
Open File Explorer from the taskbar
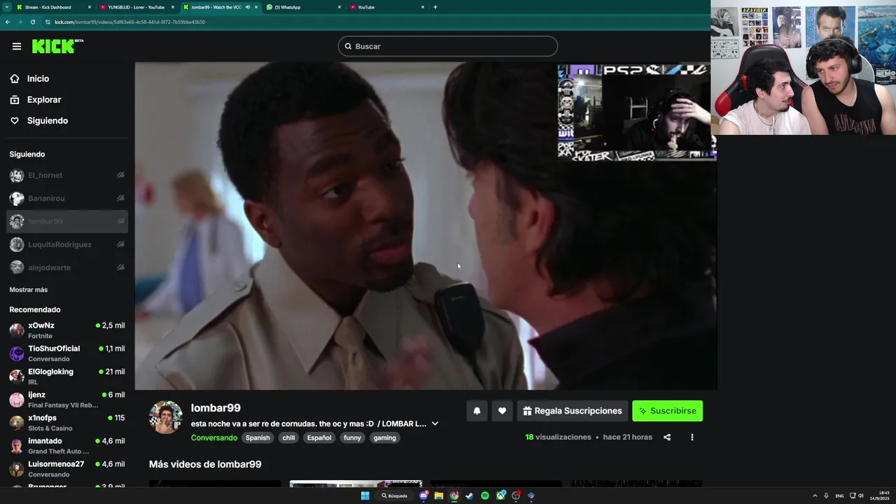click(x=439, y=496)
